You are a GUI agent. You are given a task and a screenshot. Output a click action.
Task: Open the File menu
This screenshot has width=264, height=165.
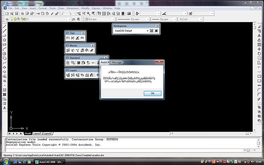point(10,8)
